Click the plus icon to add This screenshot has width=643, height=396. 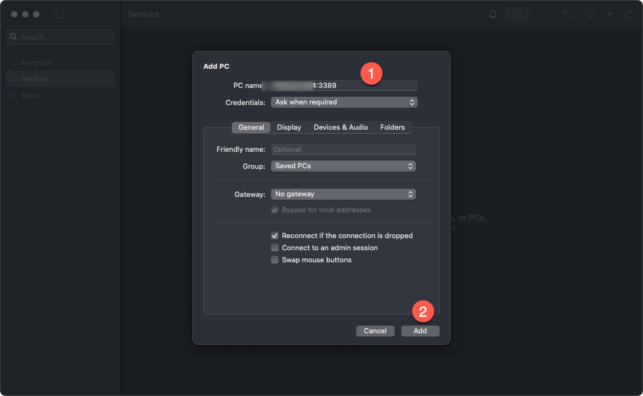[x=609, y=14]
